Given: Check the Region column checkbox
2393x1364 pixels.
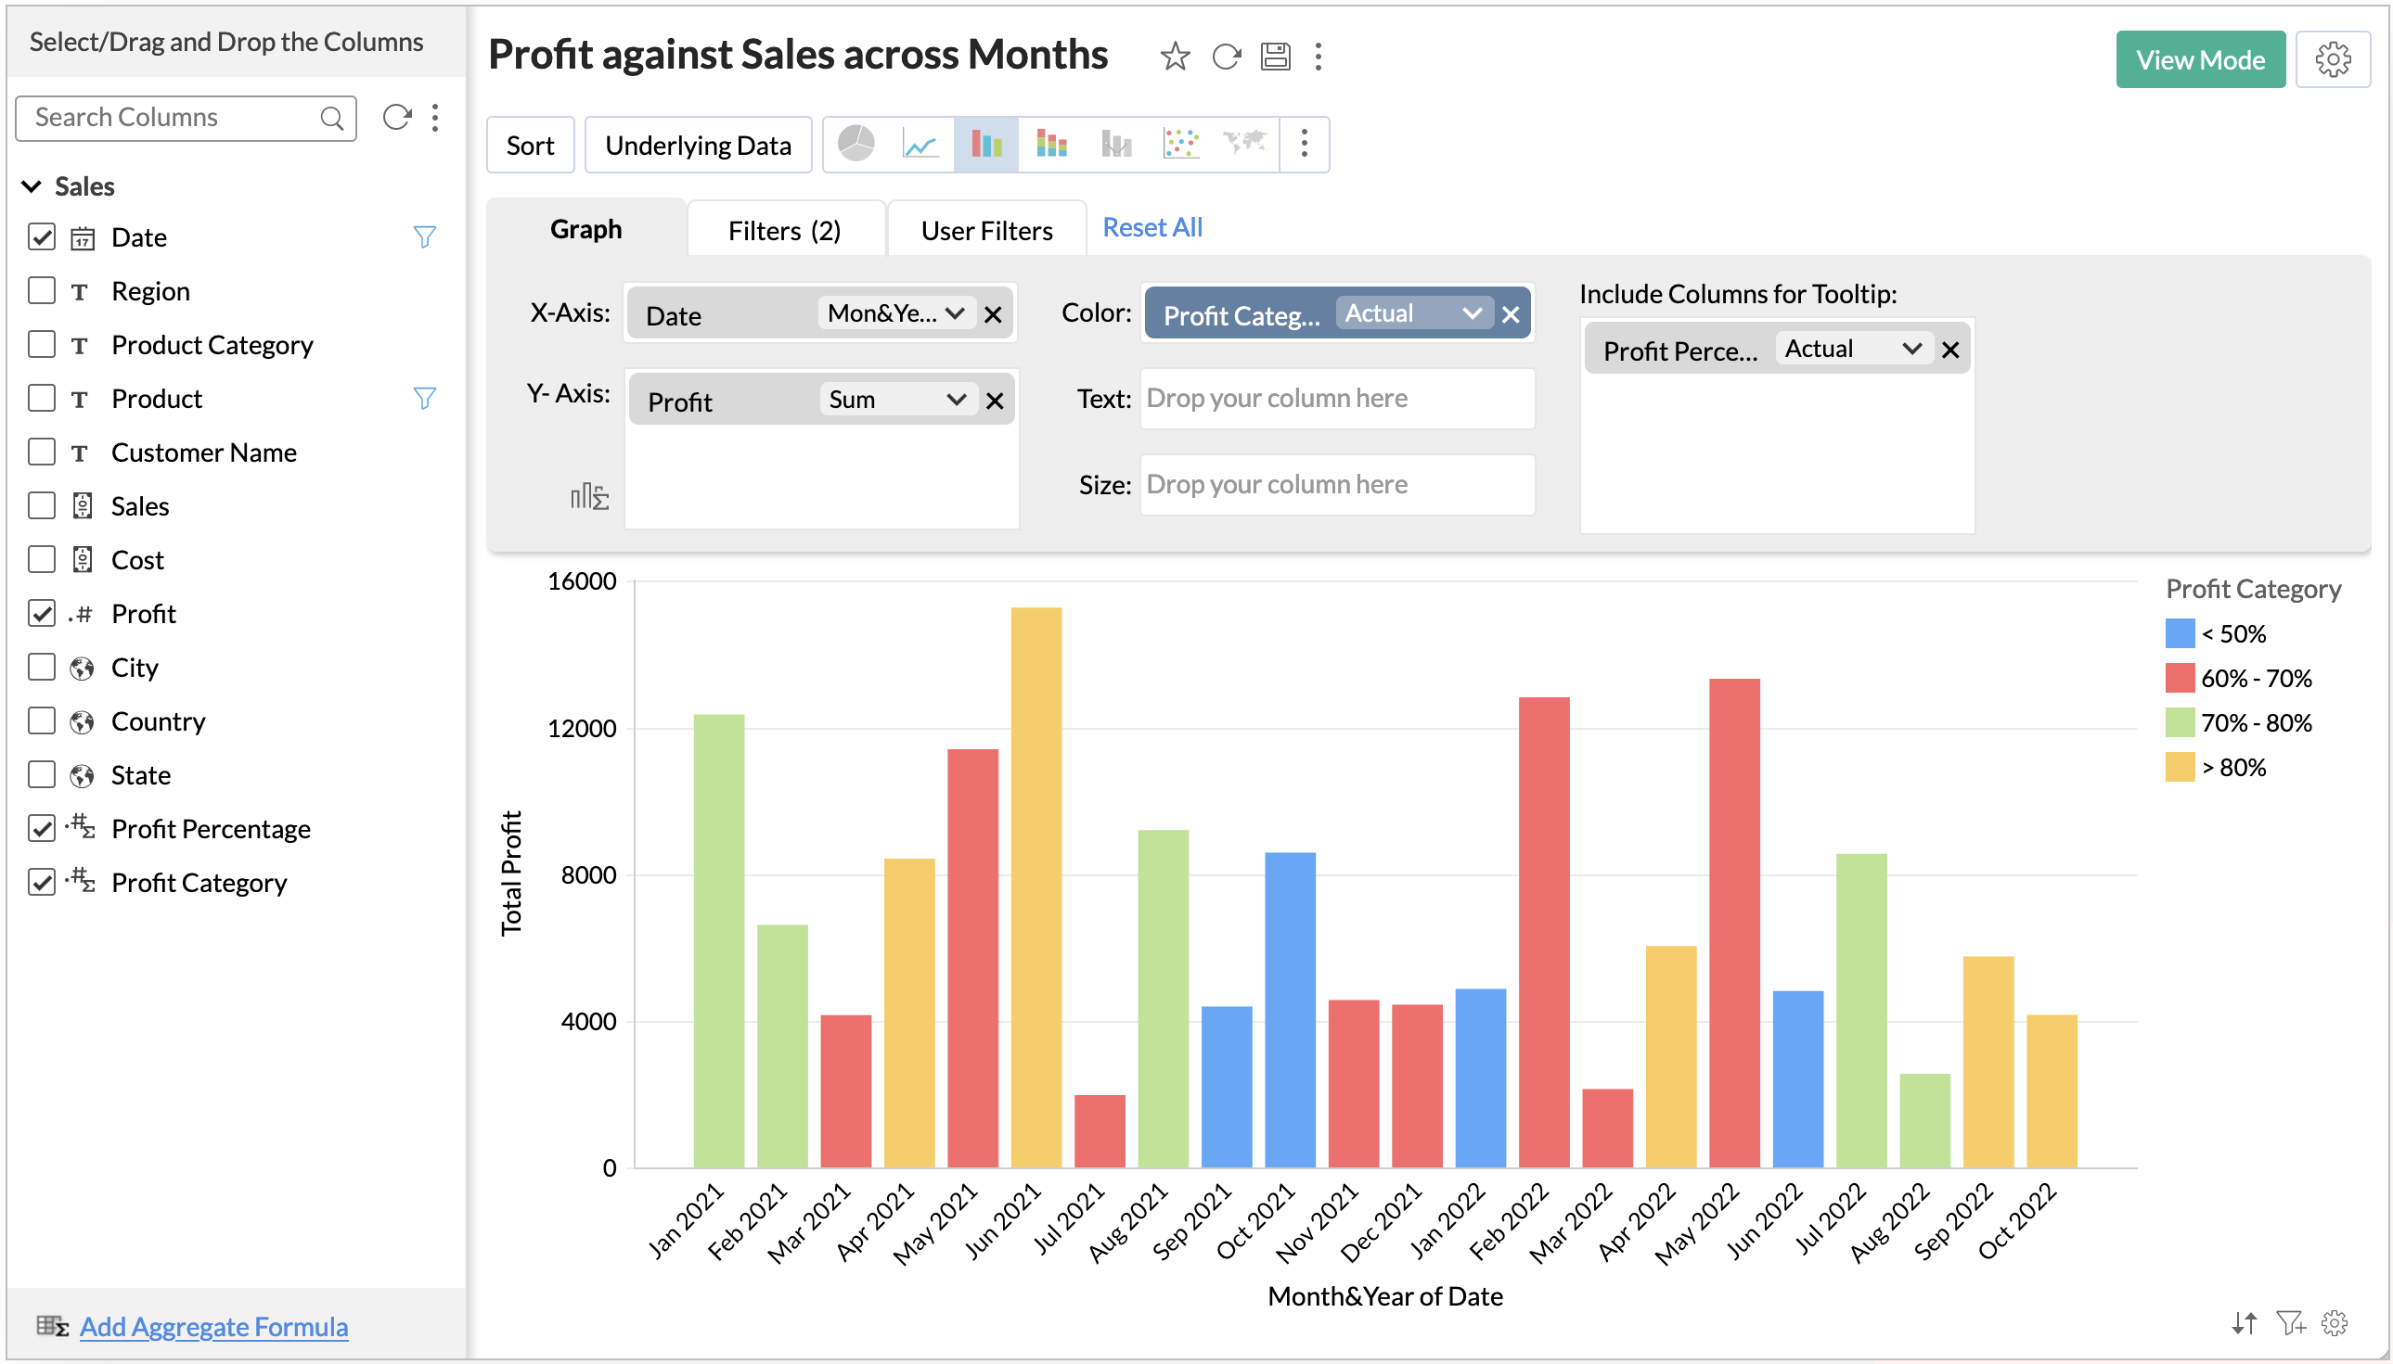Looking at the screenshot, I should pyautogui.click(x=42, y=291).
